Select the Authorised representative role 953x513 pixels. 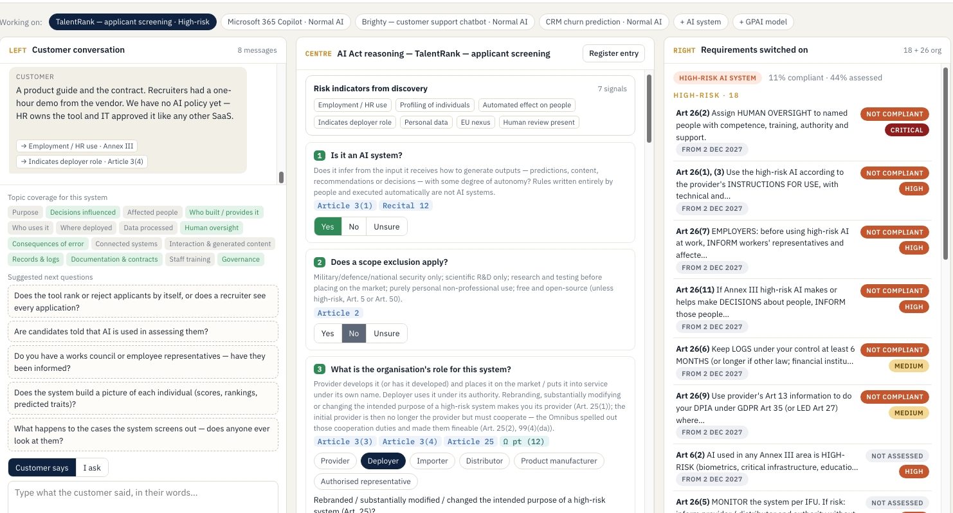point(365,482)
